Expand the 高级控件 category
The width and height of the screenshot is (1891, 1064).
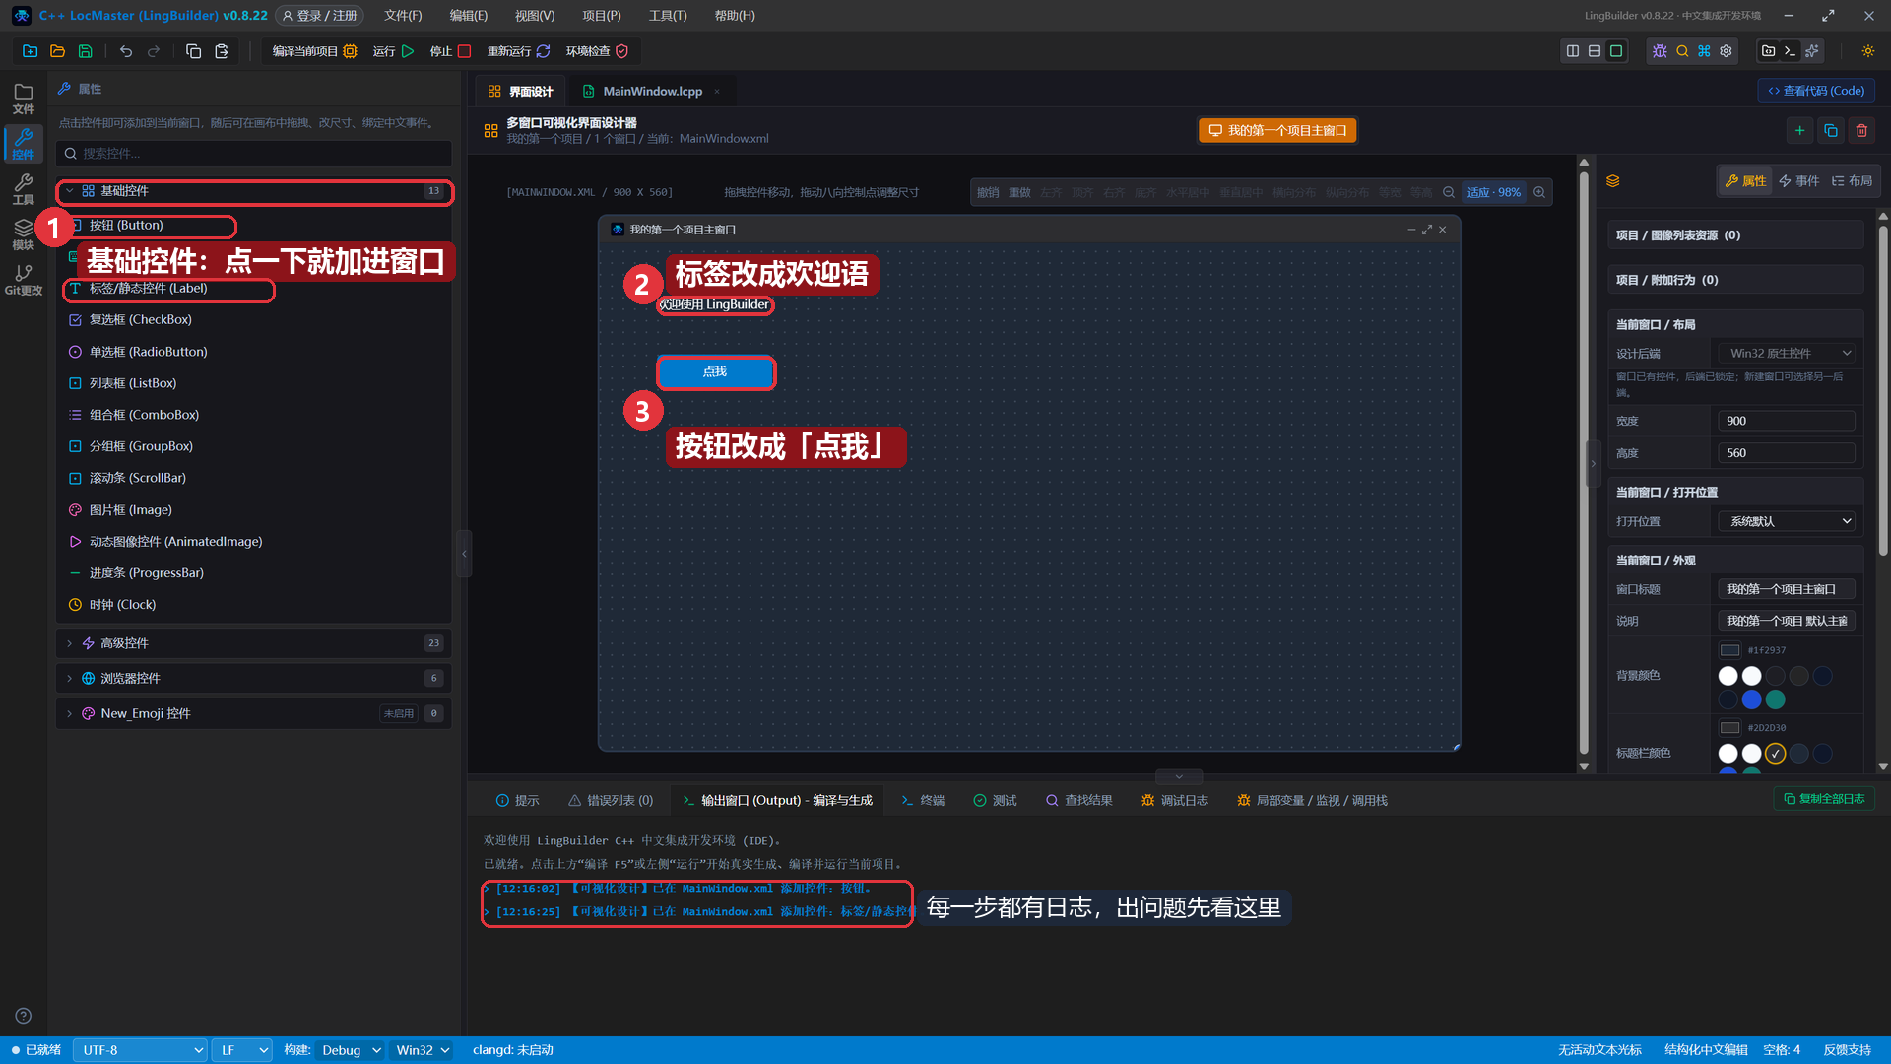coord(254,643)
